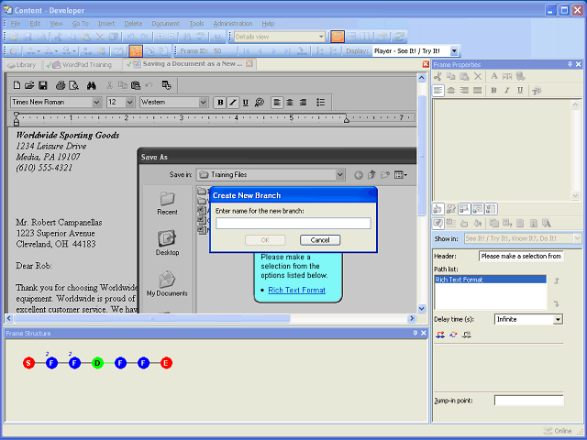This screenshot has width=587, height=440.
Task: Open Western script dropdown in WordPad
Action: 204,102
